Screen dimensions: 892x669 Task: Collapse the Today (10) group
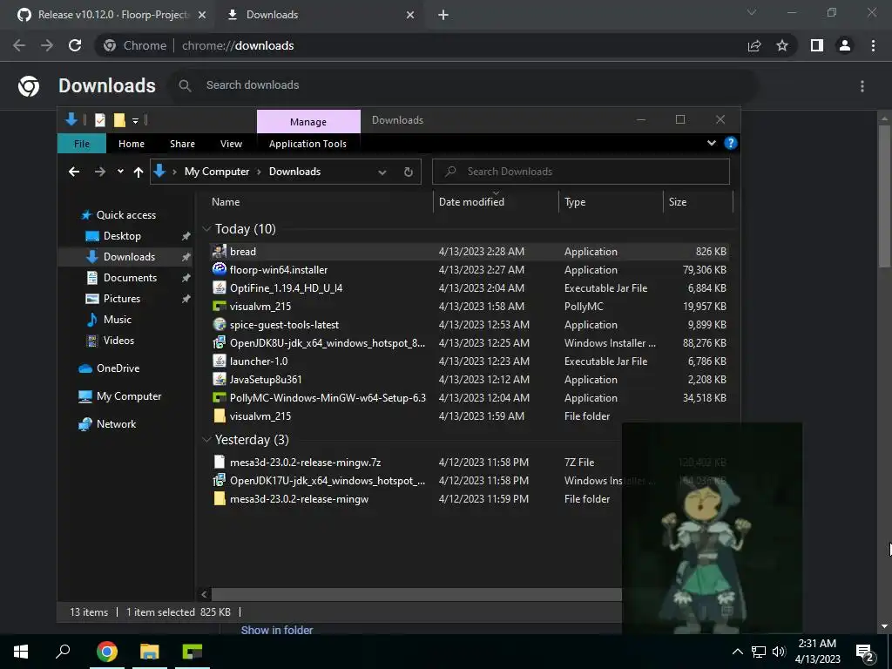click(x=206, y=229)
